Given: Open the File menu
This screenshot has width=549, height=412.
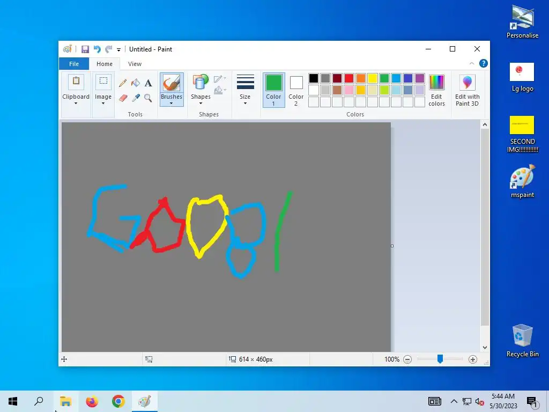Looking at the screenshot, I should [x=74, y=64].
